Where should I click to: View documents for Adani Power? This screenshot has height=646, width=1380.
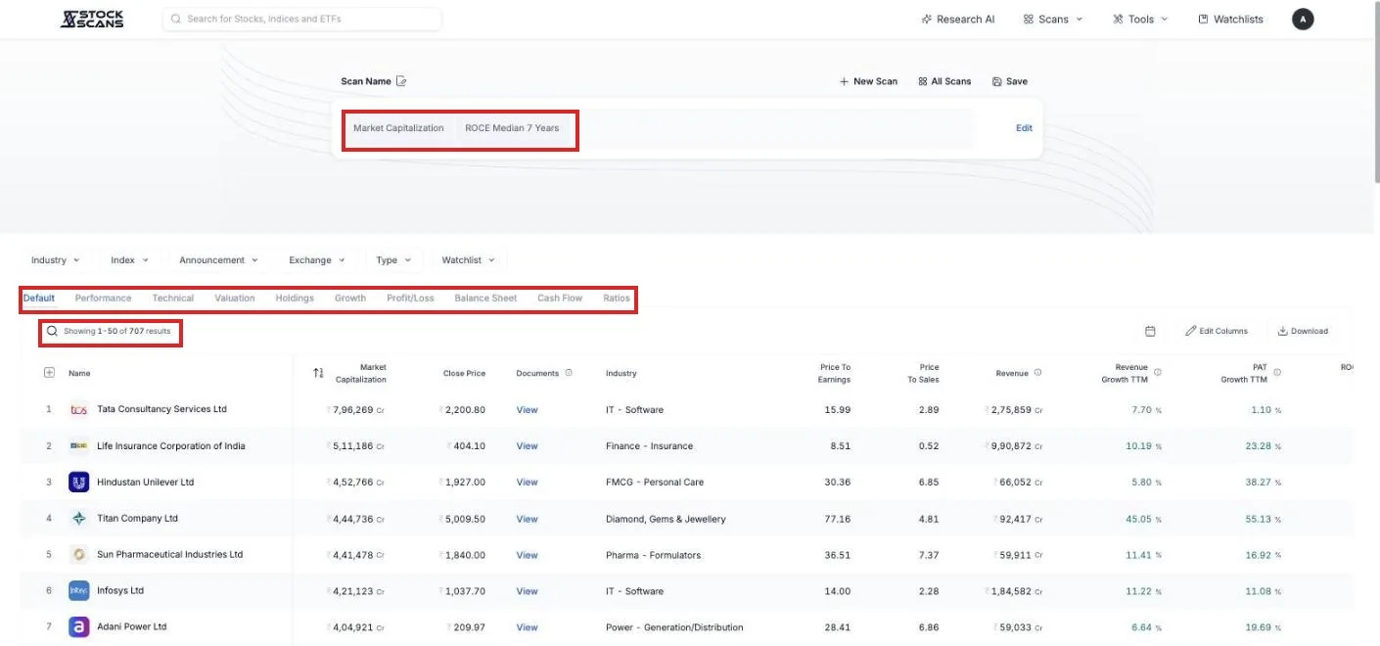pyautogui.click(x=527, y=627)
